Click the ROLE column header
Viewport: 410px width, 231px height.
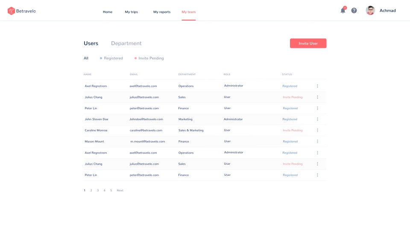[x=227, y=74]
